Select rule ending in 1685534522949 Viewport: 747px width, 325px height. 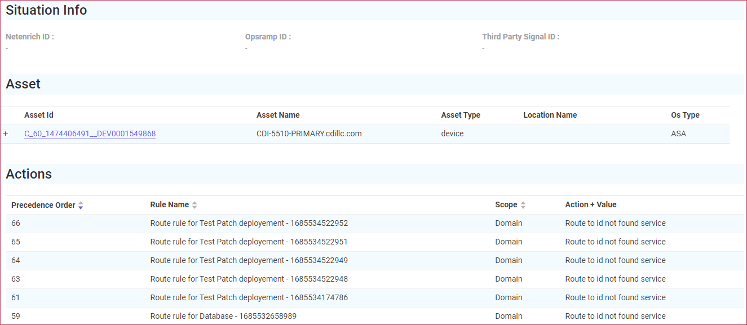pos(249,261)
